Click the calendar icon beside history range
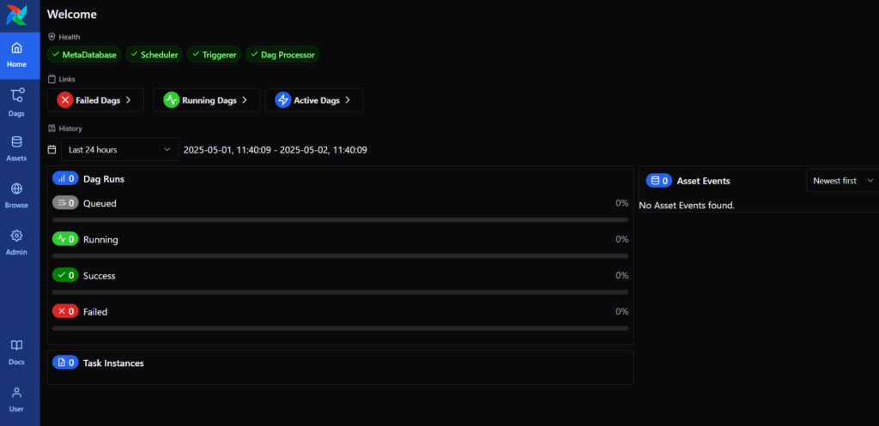The image size is (879, 426). point(52,149)
